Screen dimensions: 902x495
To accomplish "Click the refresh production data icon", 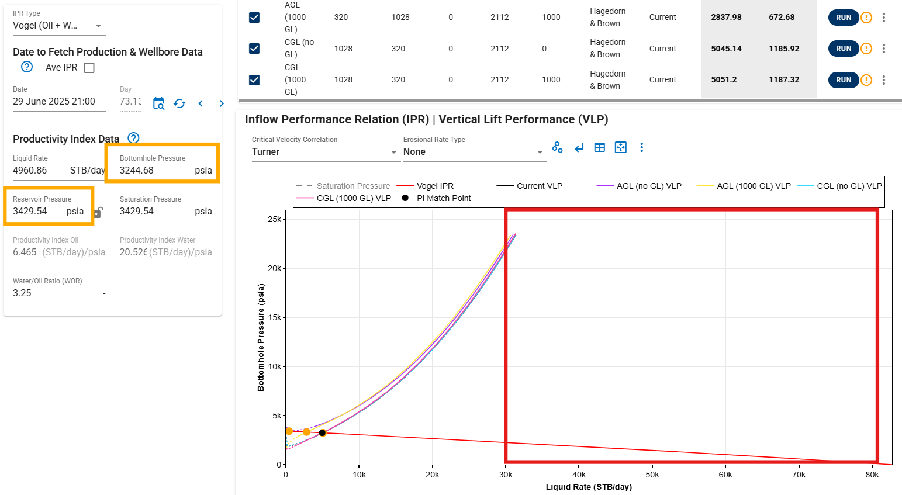I will tap(179, 103).
